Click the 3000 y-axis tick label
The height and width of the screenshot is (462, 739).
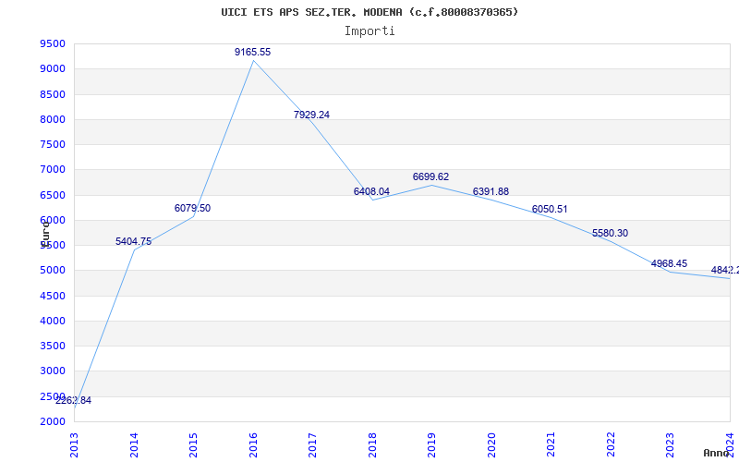coord(53,371)
